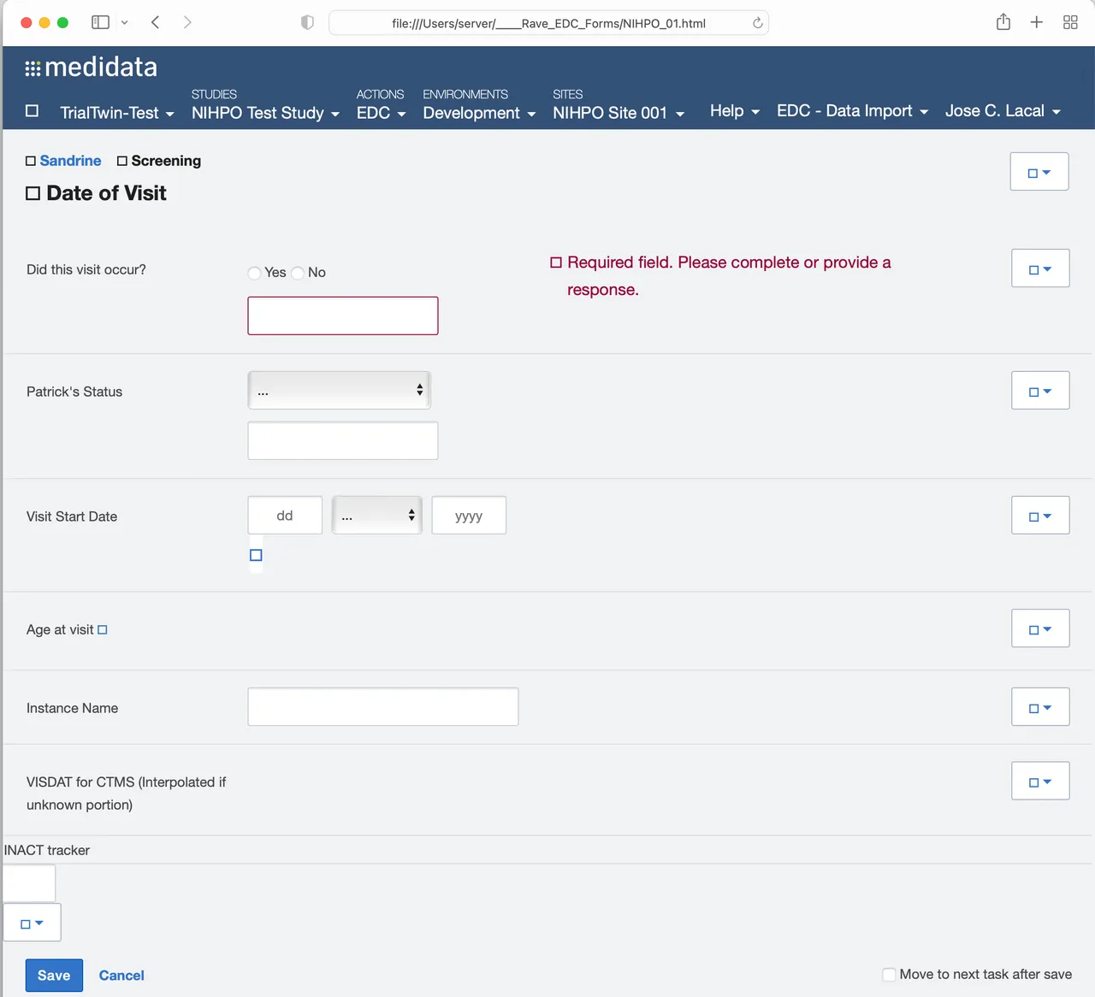
Task: Click the Save button
Action: [x=54, y=975]
